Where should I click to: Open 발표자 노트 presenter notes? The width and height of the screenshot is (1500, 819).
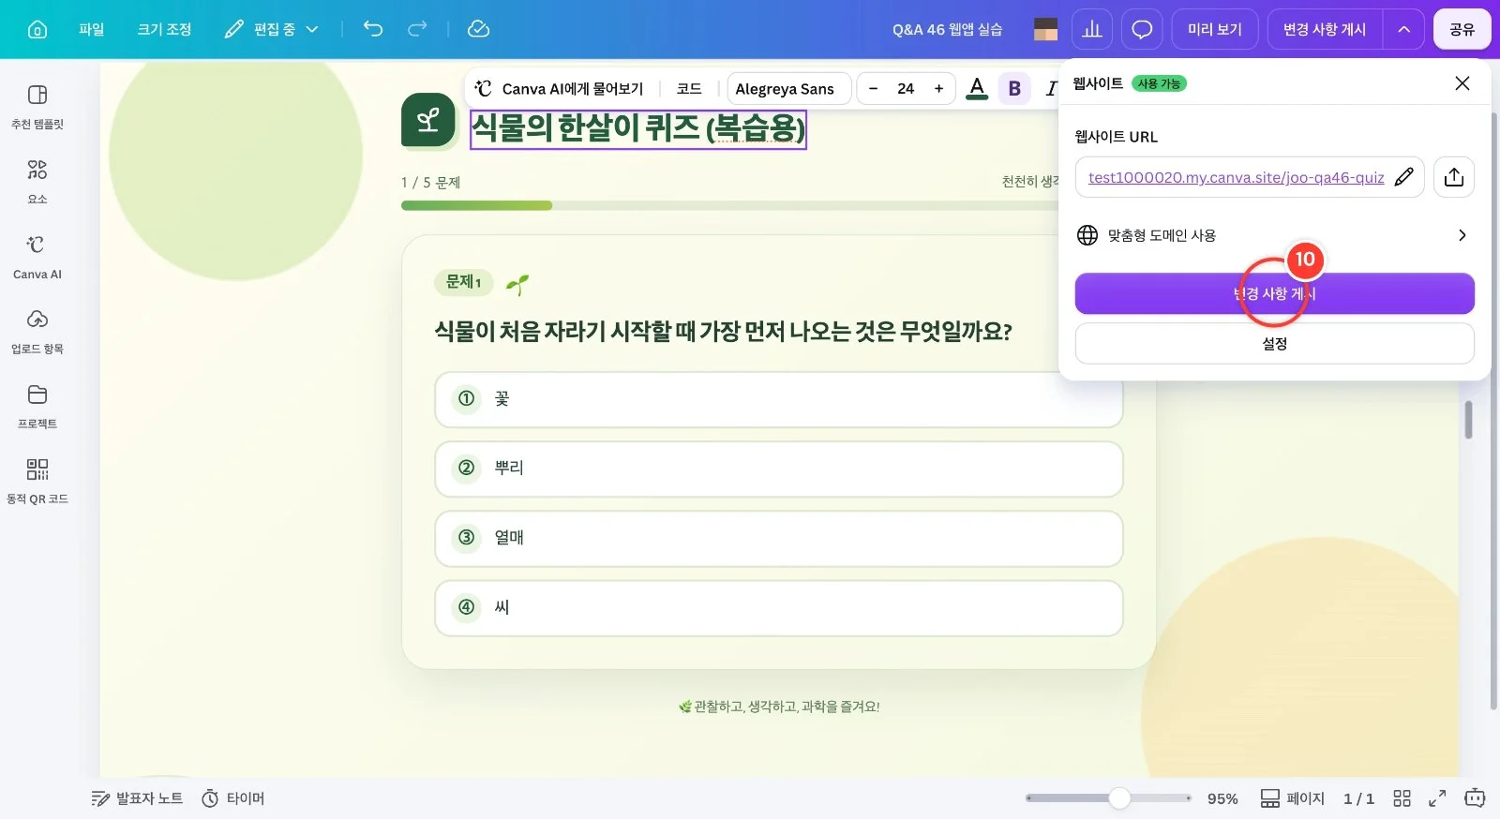pyautogui.click(x=137, y=798)
